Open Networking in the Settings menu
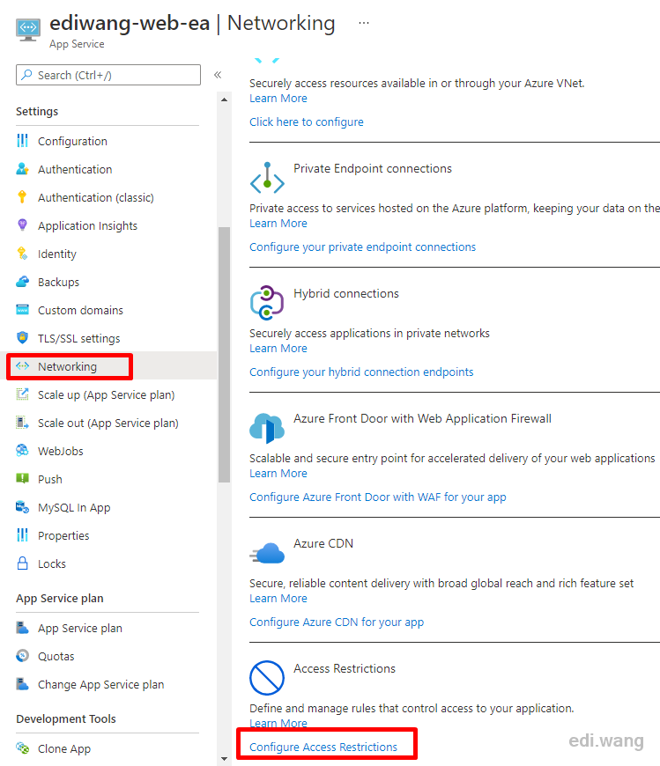The width and height of the screenshot is (660, 766). coord(70,366)
